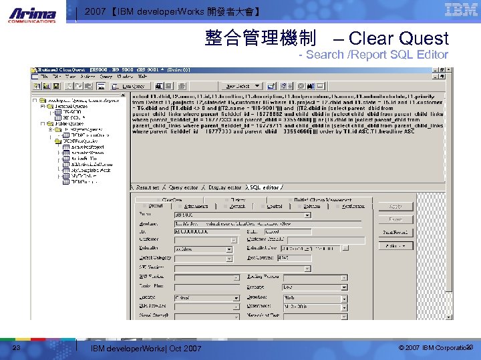This screenshot has width=481, height=360.
Task: Click inside the SQL statement text area
Action: (288, 138)
